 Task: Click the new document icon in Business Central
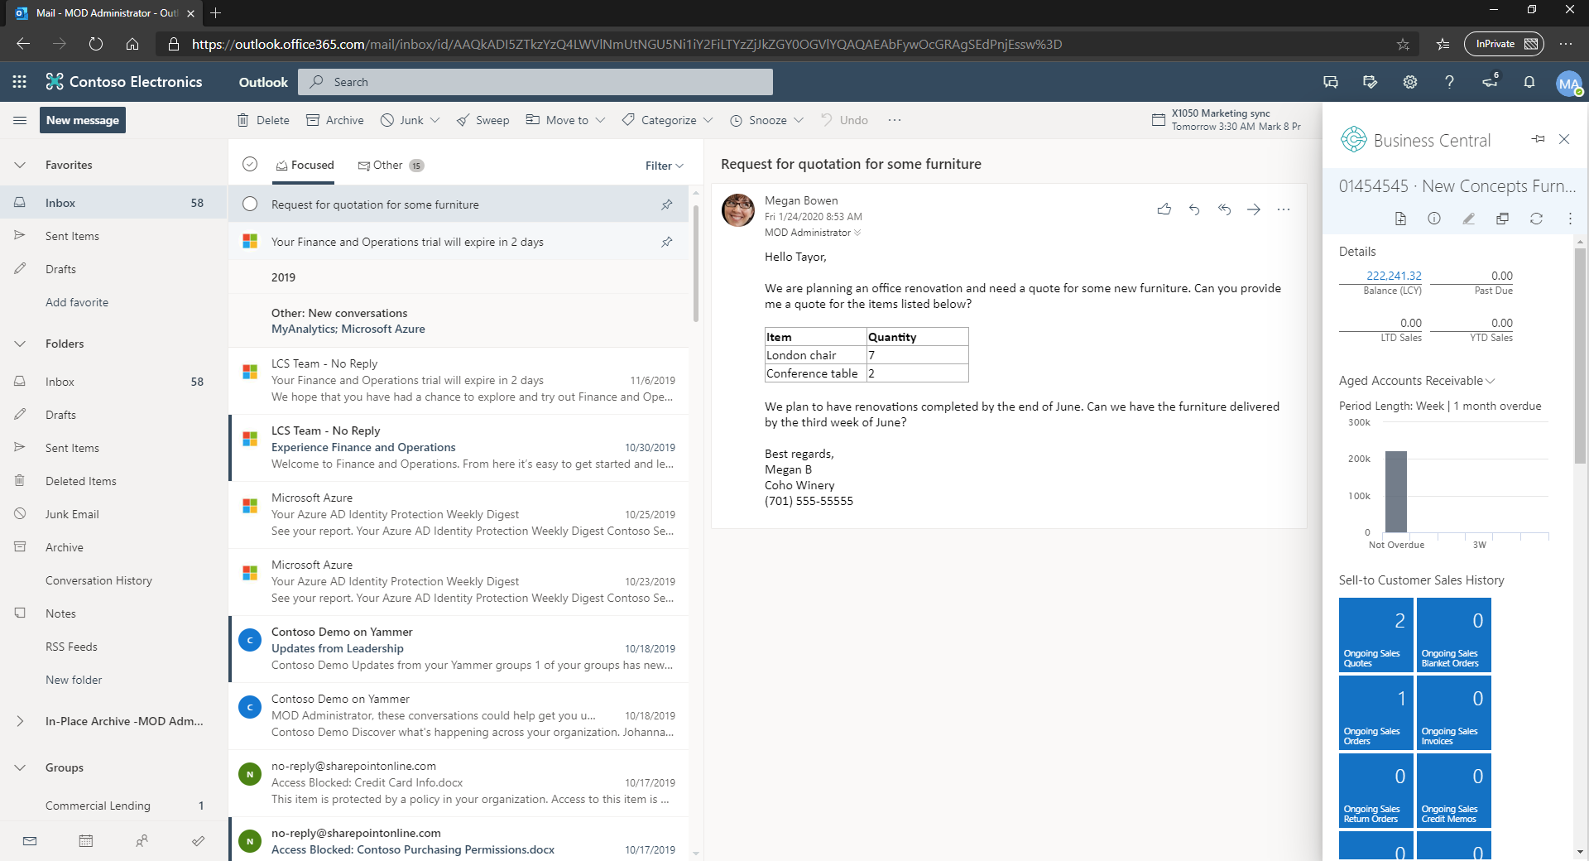click(x=1400, y=219)
